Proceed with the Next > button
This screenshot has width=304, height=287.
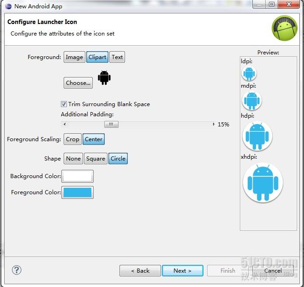pos(183,270)
